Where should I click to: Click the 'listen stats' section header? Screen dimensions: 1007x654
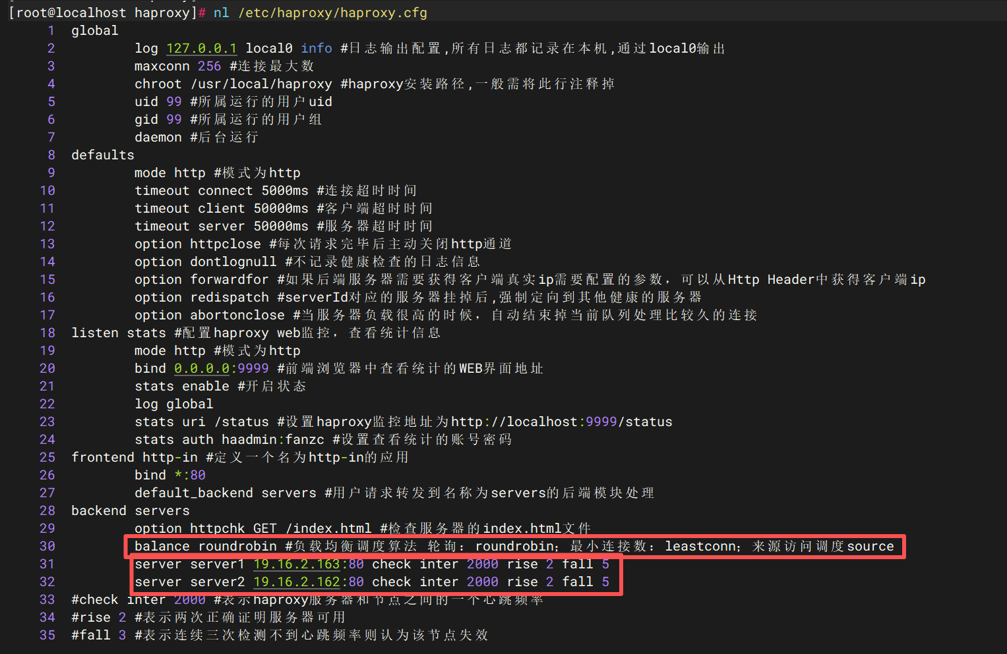click(x=119, y=333)
